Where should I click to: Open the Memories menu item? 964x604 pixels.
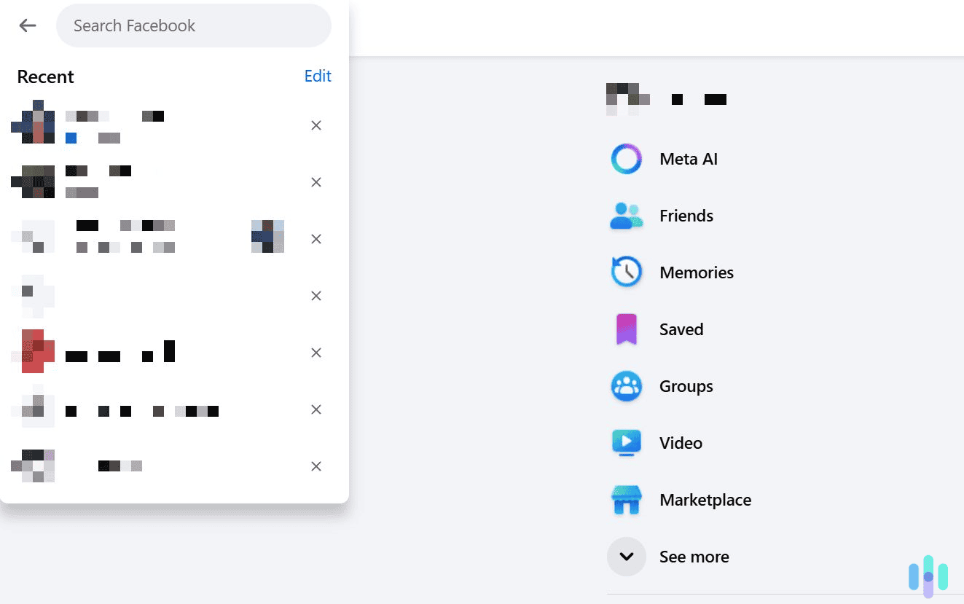tap(697, 272)
